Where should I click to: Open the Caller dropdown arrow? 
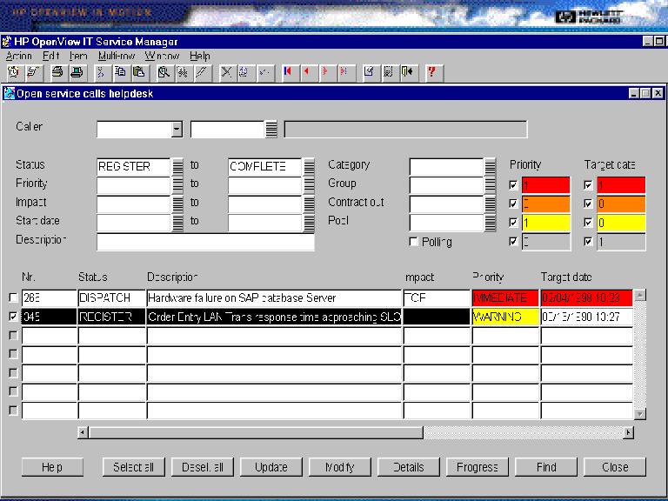177,130
